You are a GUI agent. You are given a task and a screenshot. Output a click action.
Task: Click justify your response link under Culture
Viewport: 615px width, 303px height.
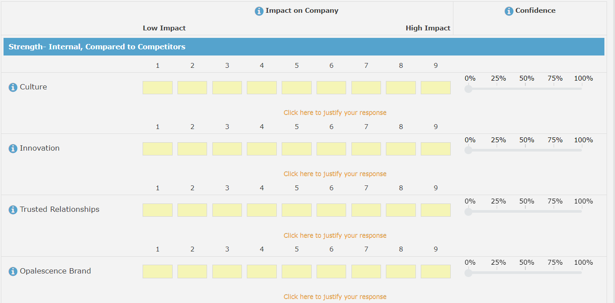[335, 113]
